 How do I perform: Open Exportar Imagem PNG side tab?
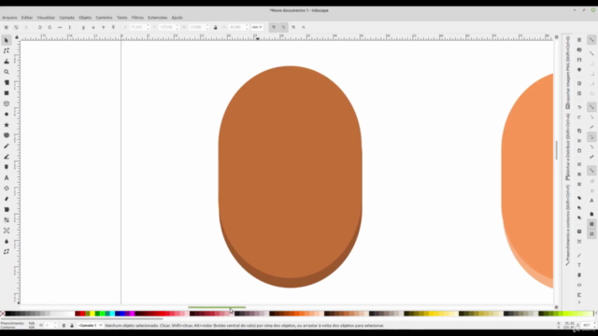click(568, 73)
